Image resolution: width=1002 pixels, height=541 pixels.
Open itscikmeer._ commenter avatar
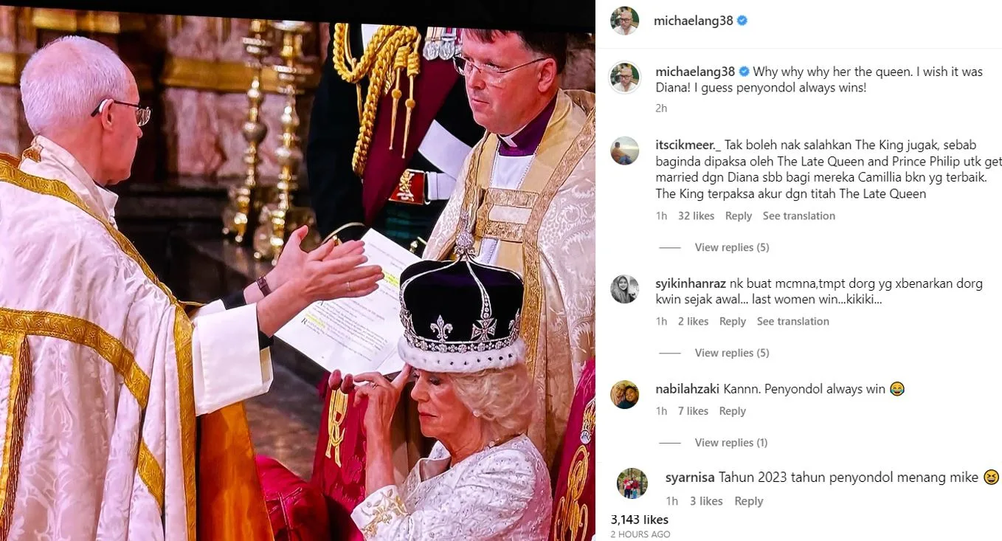click(x=624, y=151)
